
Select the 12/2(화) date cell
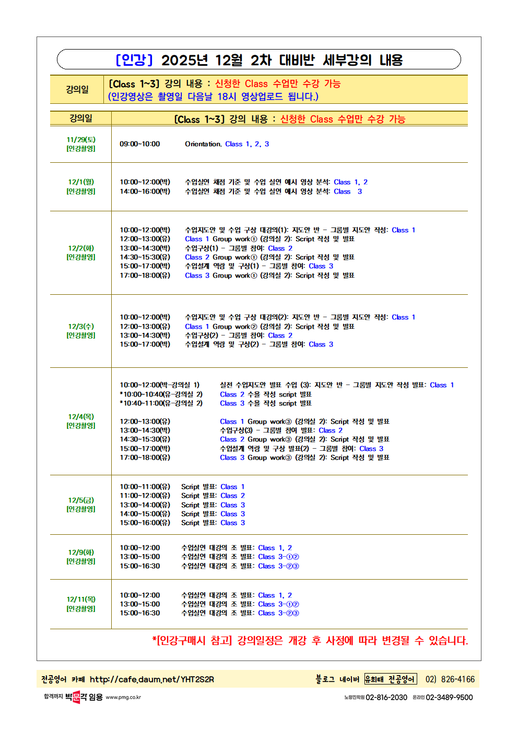(x=81, y=253)
